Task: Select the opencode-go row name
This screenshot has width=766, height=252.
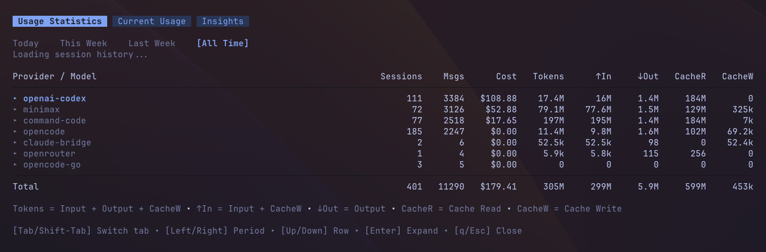Action: click(52, 165)
